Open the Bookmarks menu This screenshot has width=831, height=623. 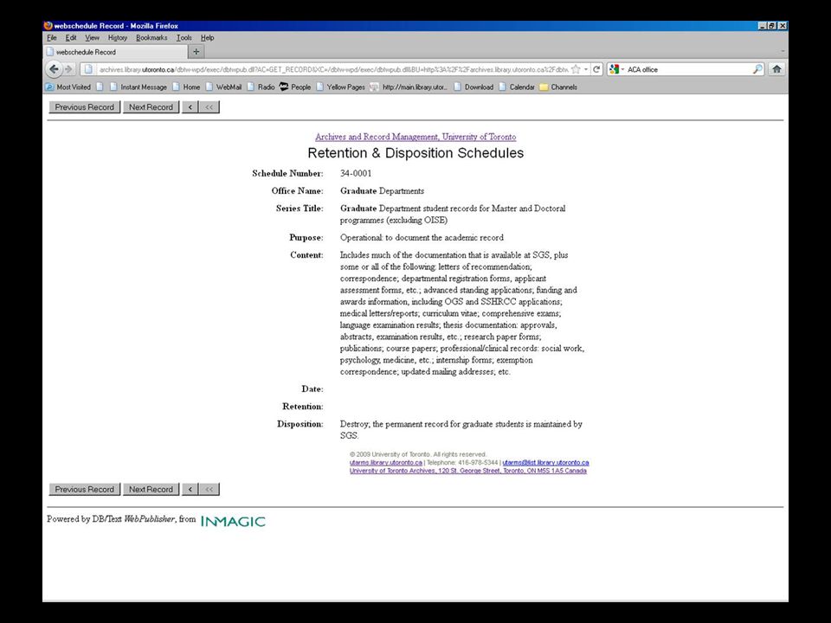pyautogui.click(x=151, y=37)
